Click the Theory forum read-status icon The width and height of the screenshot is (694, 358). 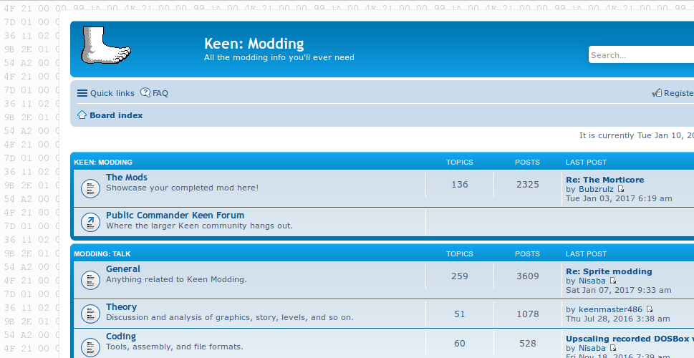[x=90, y=314]
